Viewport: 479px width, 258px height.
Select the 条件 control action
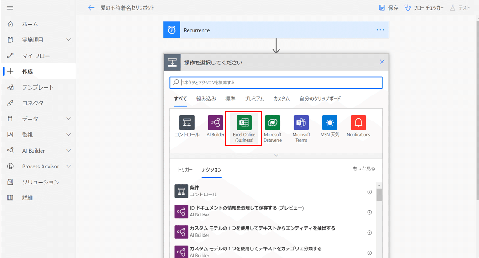[272, 191]
